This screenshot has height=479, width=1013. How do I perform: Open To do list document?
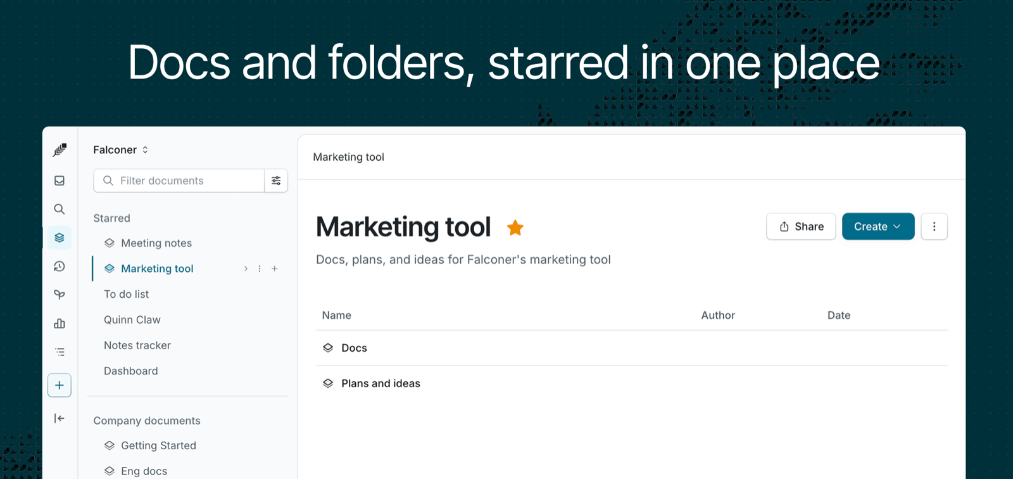point(127,294)
